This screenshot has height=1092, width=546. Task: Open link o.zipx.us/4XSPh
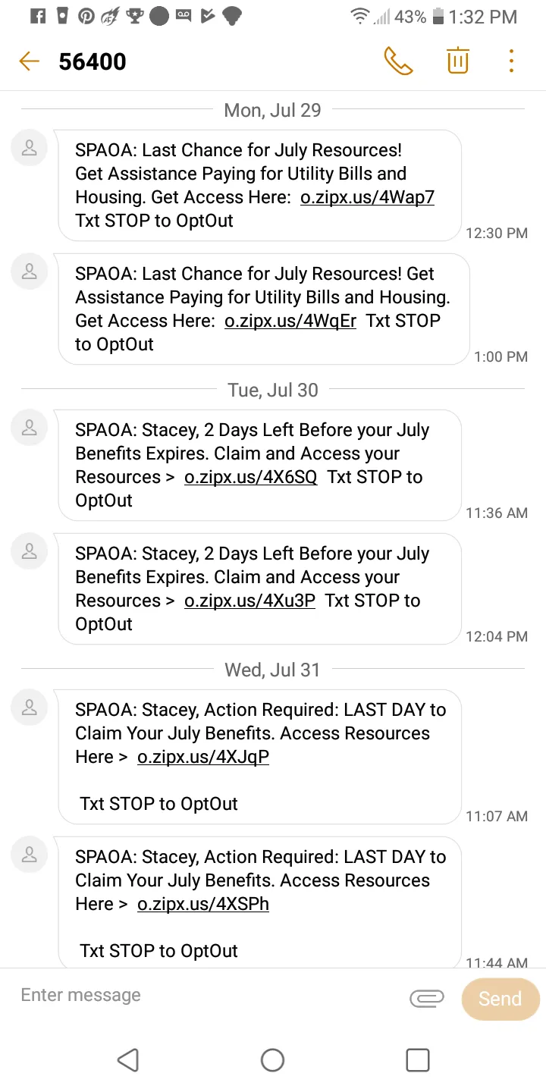click(203, 904)
